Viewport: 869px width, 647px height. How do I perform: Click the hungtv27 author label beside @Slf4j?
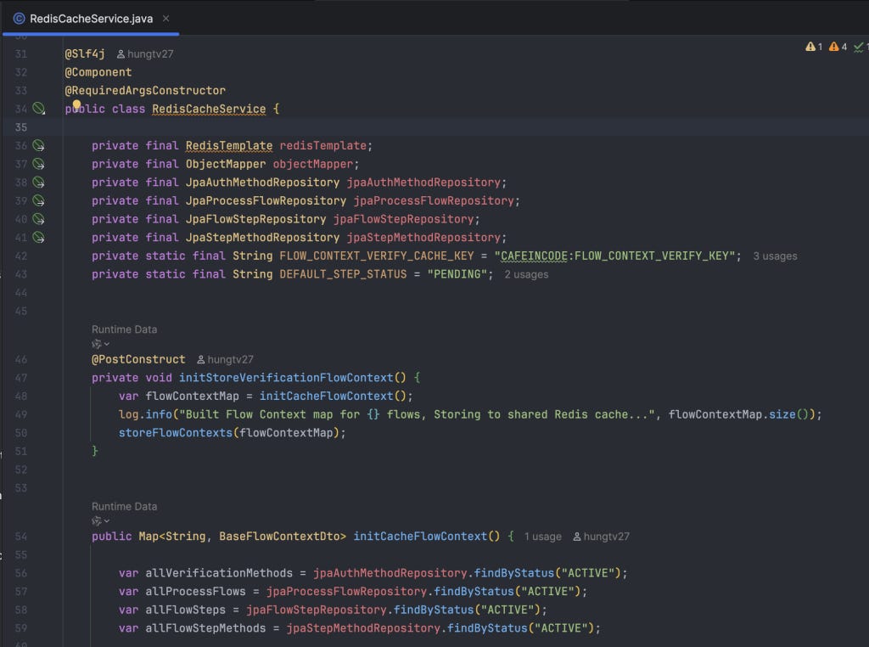click(145, 53)
